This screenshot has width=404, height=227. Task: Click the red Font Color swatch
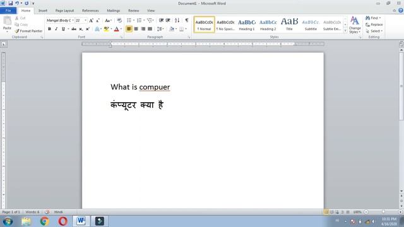pos(116,29)
